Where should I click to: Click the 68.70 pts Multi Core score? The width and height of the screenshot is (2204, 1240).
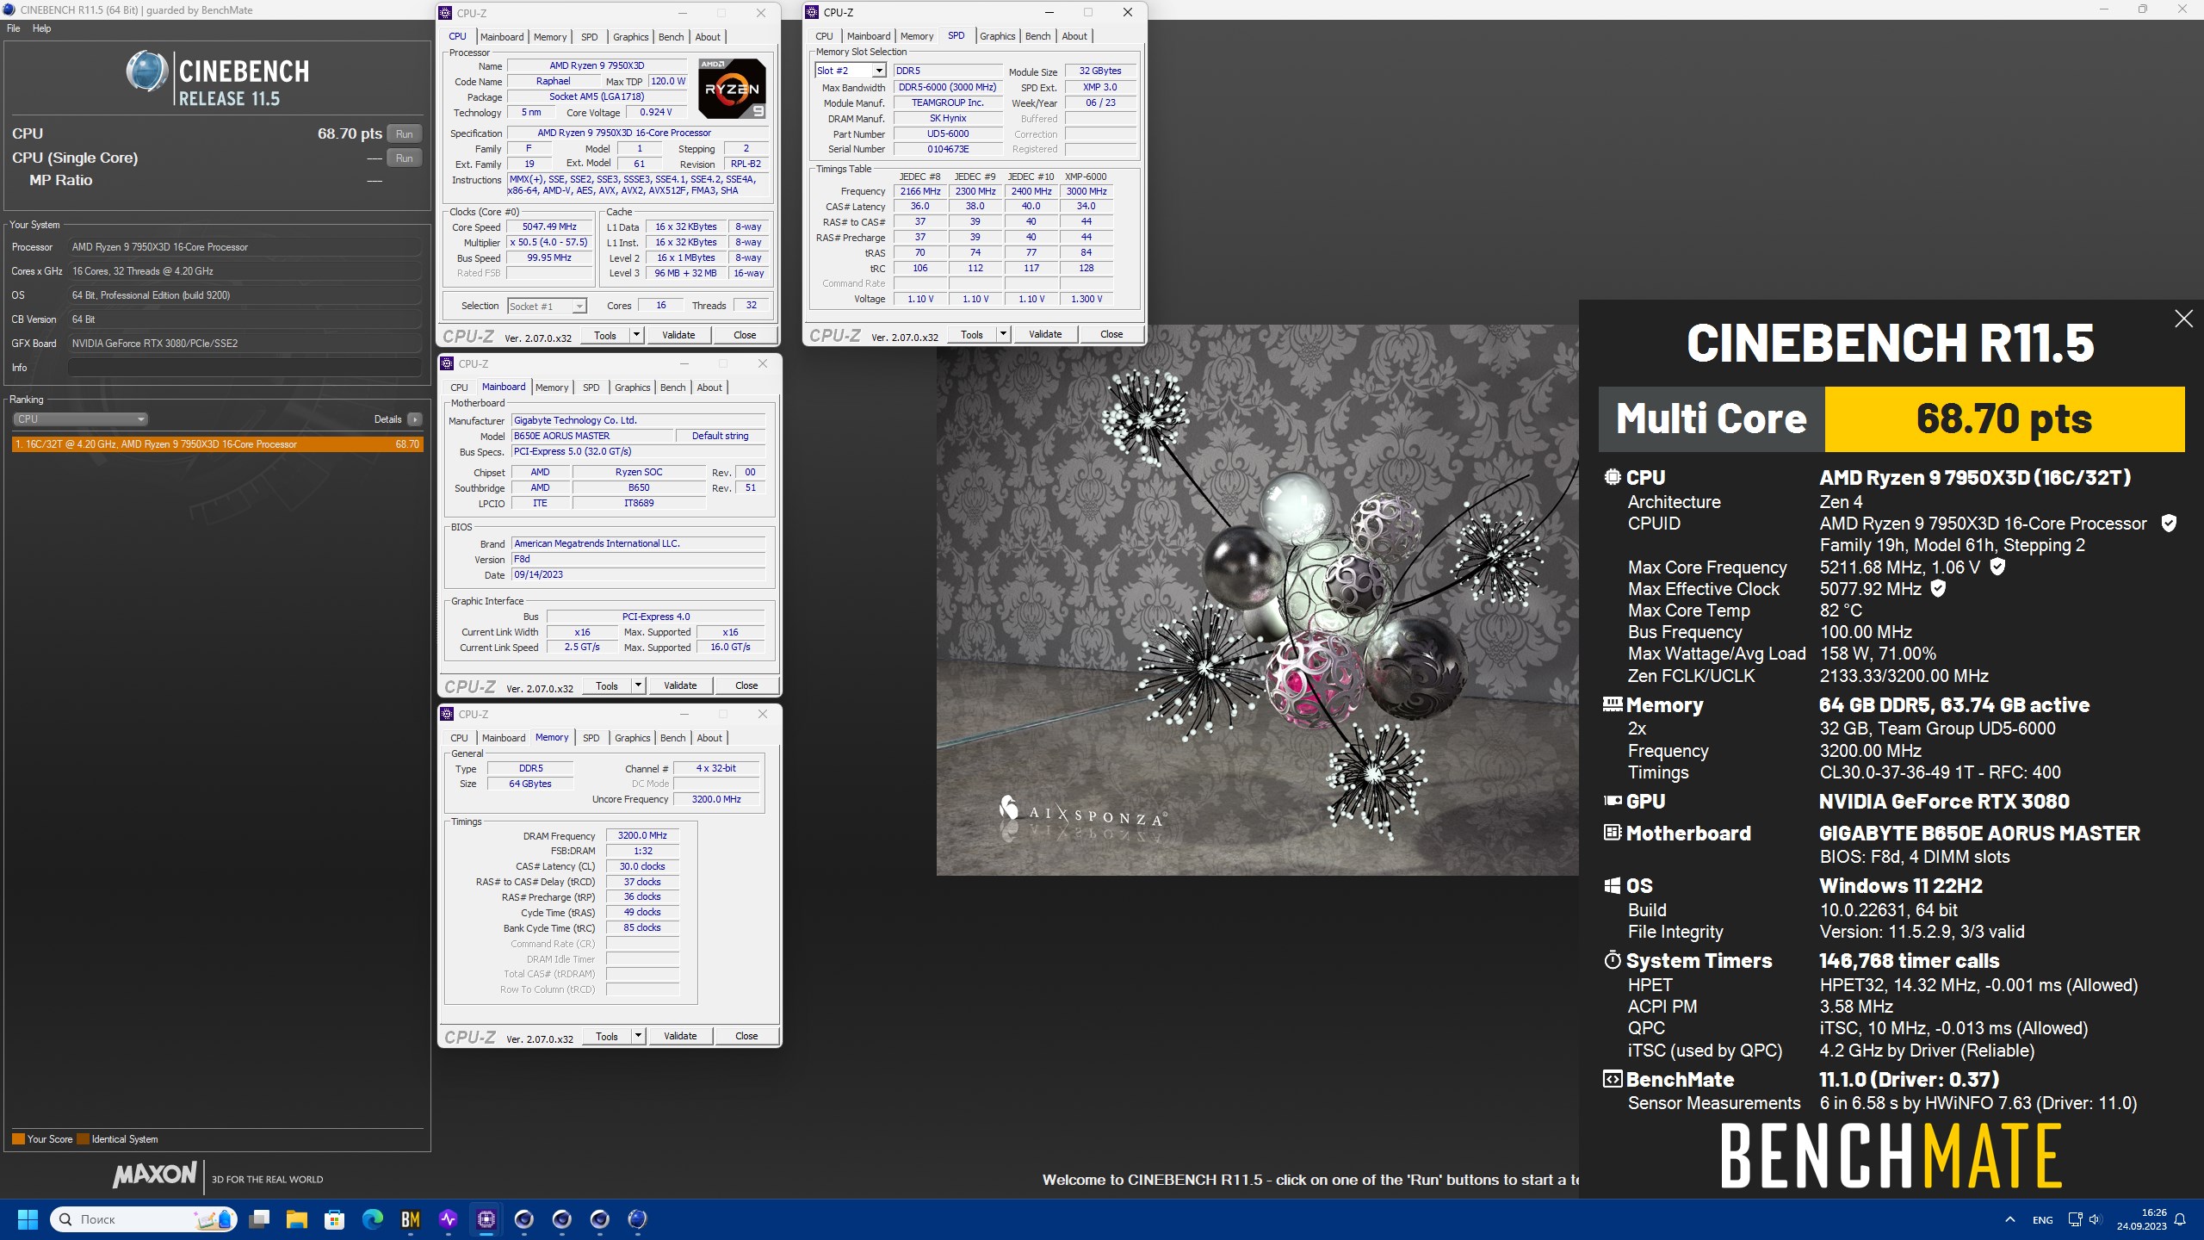(2003, 418)
